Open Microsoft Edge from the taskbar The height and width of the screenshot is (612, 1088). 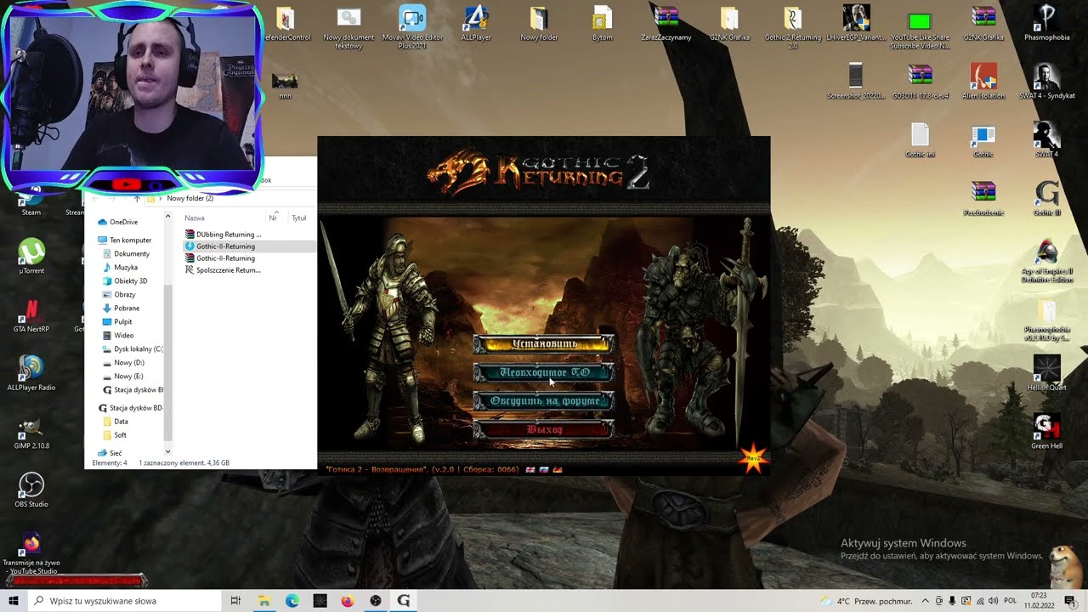[x=292, y=601]
